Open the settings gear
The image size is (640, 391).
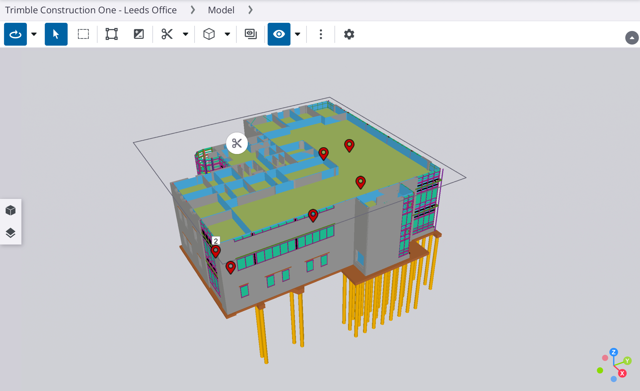pyautogui.click(x=349, y=34)
